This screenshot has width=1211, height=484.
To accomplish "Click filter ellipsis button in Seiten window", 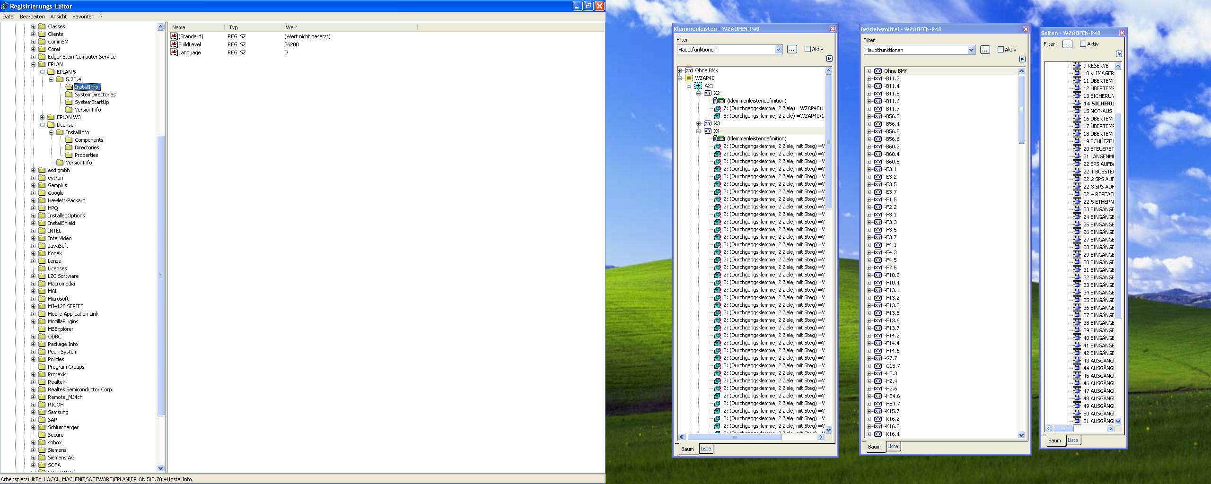I will (x=1067, y=44).
